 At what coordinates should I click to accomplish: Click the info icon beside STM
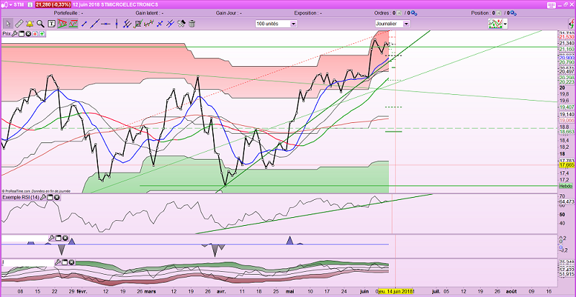click(30, 4)
